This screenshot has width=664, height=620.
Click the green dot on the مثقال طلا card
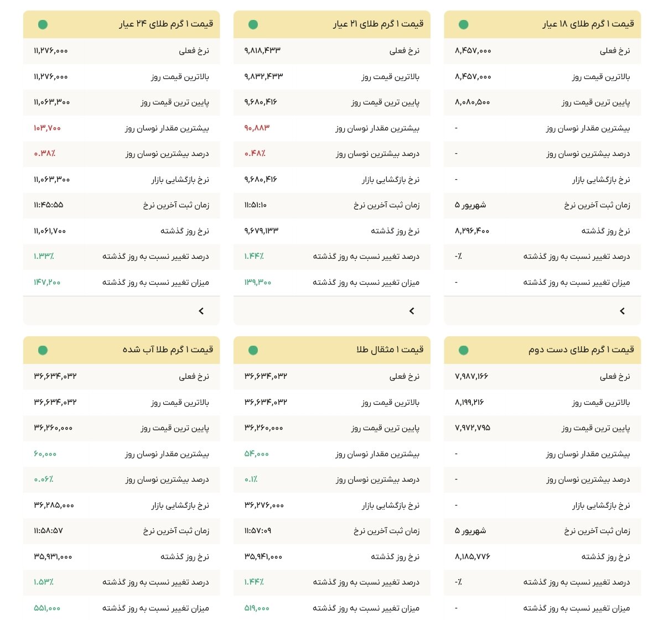tap(254, 350)
